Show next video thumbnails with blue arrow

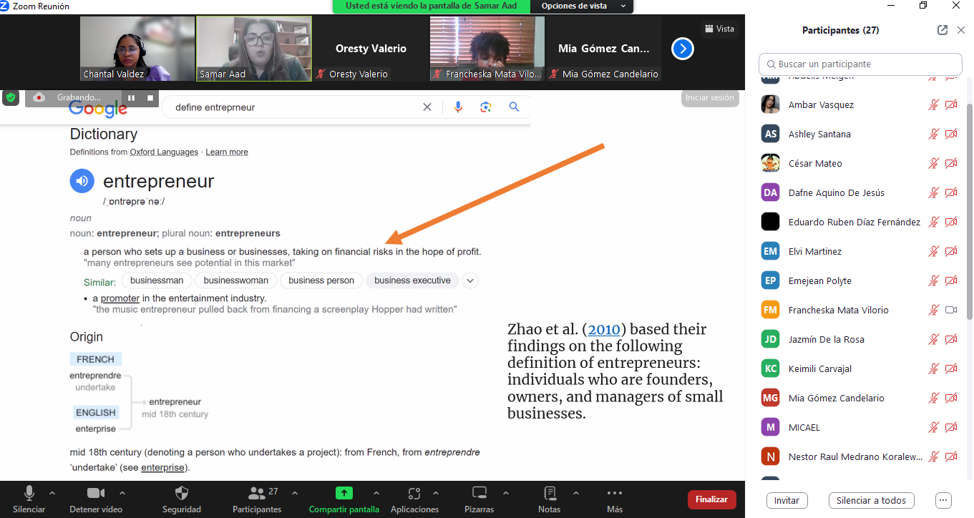pyautogui.click(x=683, y=49)
